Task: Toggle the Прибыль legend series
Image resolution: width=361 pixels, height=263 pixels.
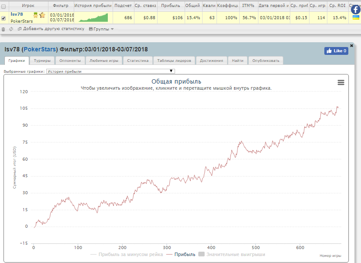Action: [x=181, y=254]
